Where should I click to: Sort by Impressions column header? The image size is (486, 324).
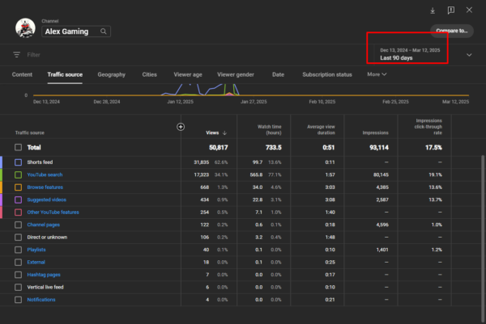pos(375,133)
